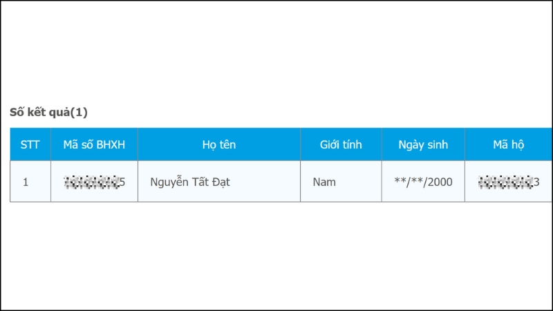Viewport: 553px width, 311px height.
Task: Click the pixelated BHXH code in the result row
Action: [91, 182]
